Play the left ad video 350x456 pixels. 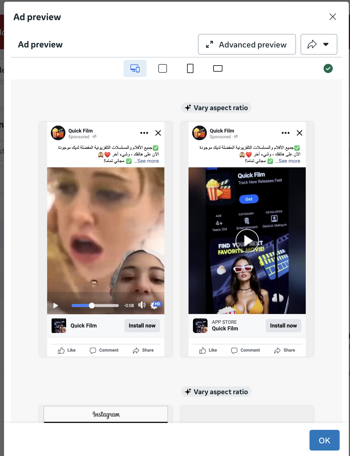click(x=56, y=305)
